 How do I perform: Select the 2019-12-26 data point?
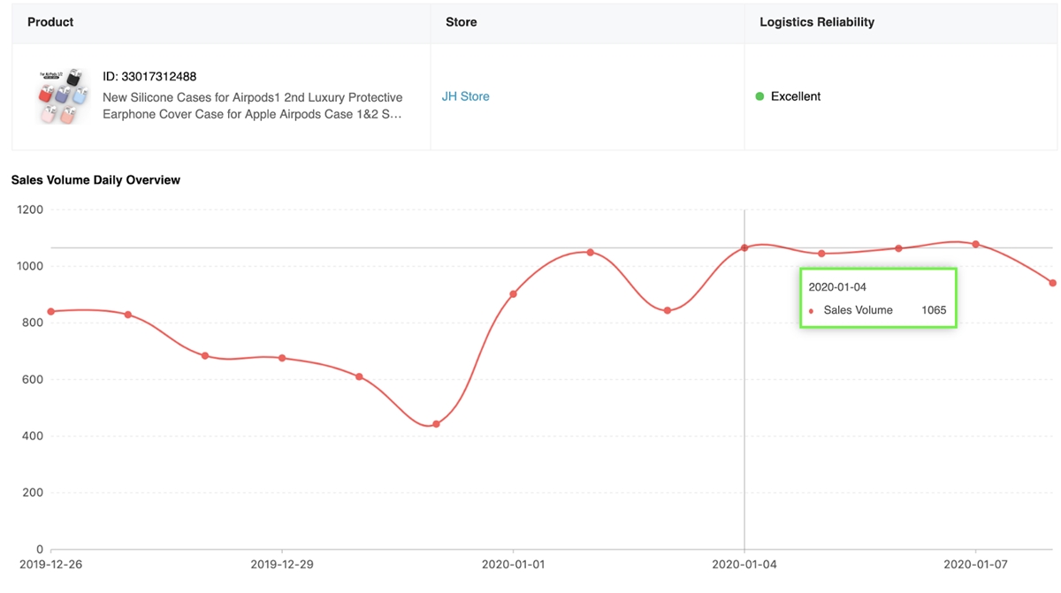point(50,311)
